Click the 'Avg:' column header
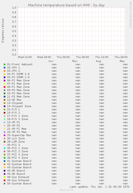Viewport: 133px width, 193px height. (x=99, y=61)
